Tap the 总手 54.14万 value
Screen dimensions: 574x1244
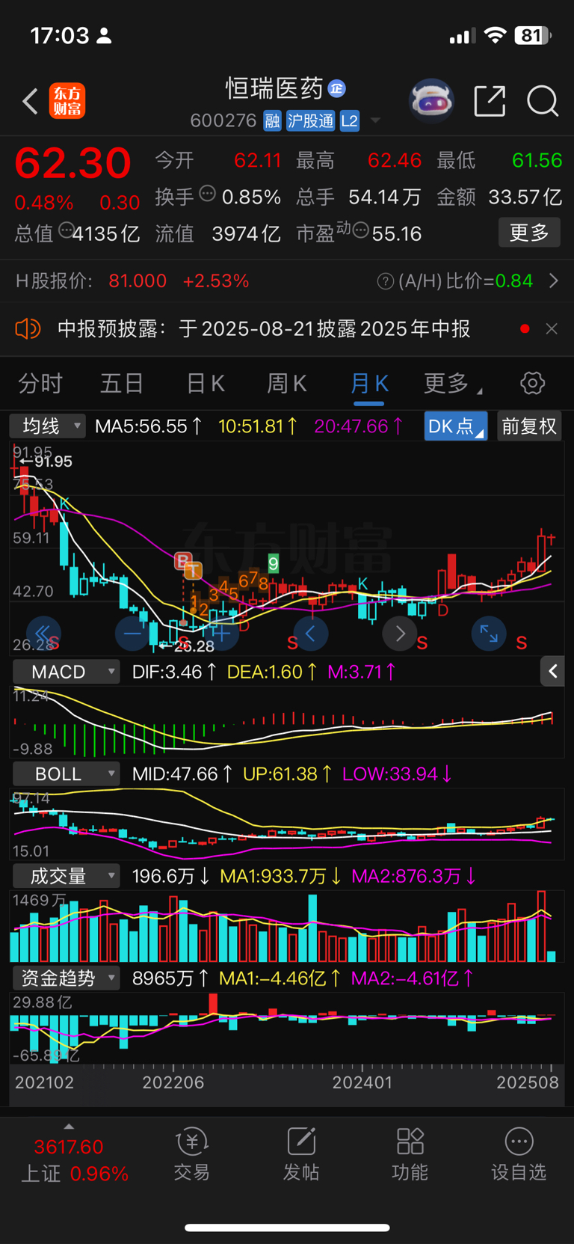click(x=359, y=197)
